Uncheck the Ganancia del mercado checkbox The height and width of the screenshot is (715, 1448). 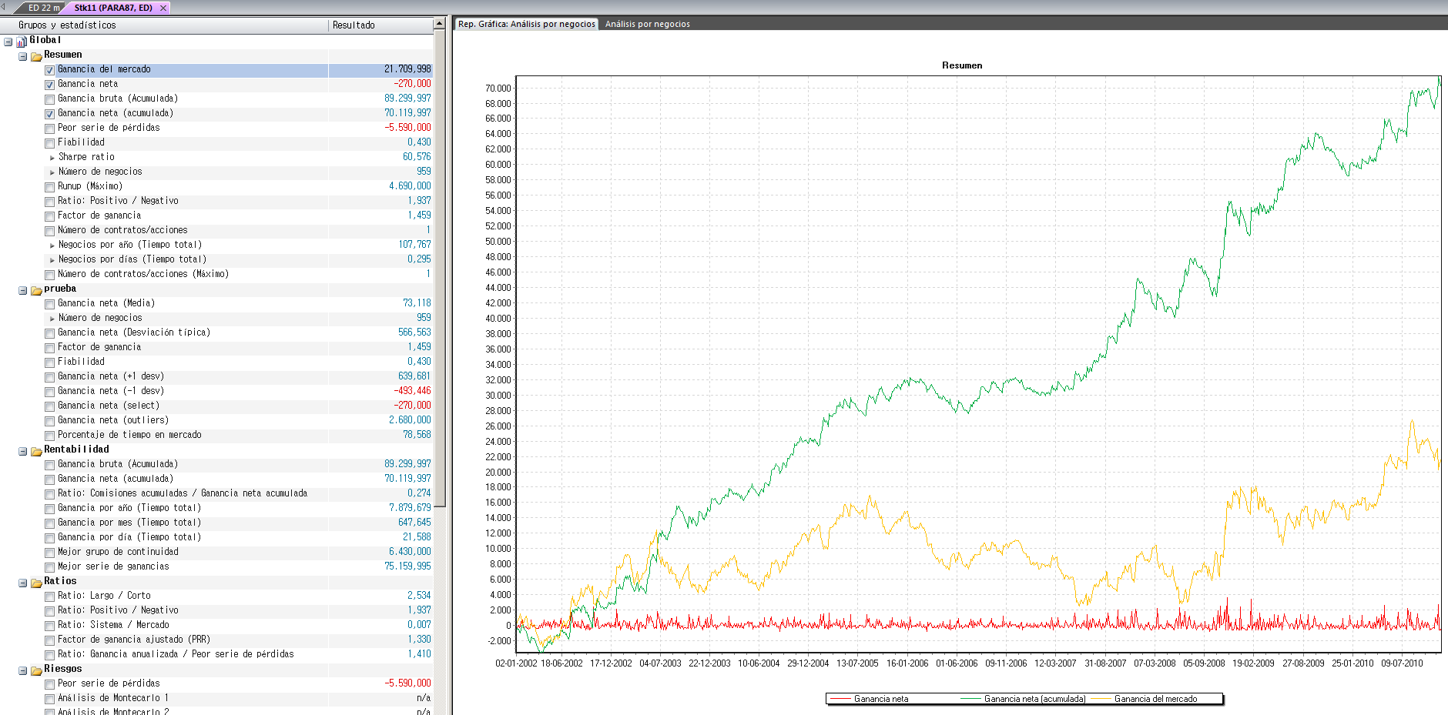pyautogui.click(x=49, y=70)
